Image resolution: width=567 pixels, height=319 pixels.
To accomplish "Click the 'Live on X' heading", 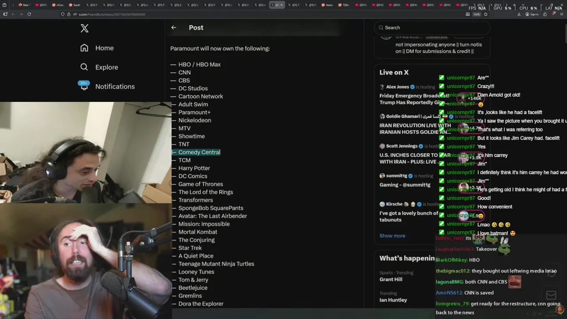I will [394, 72].
